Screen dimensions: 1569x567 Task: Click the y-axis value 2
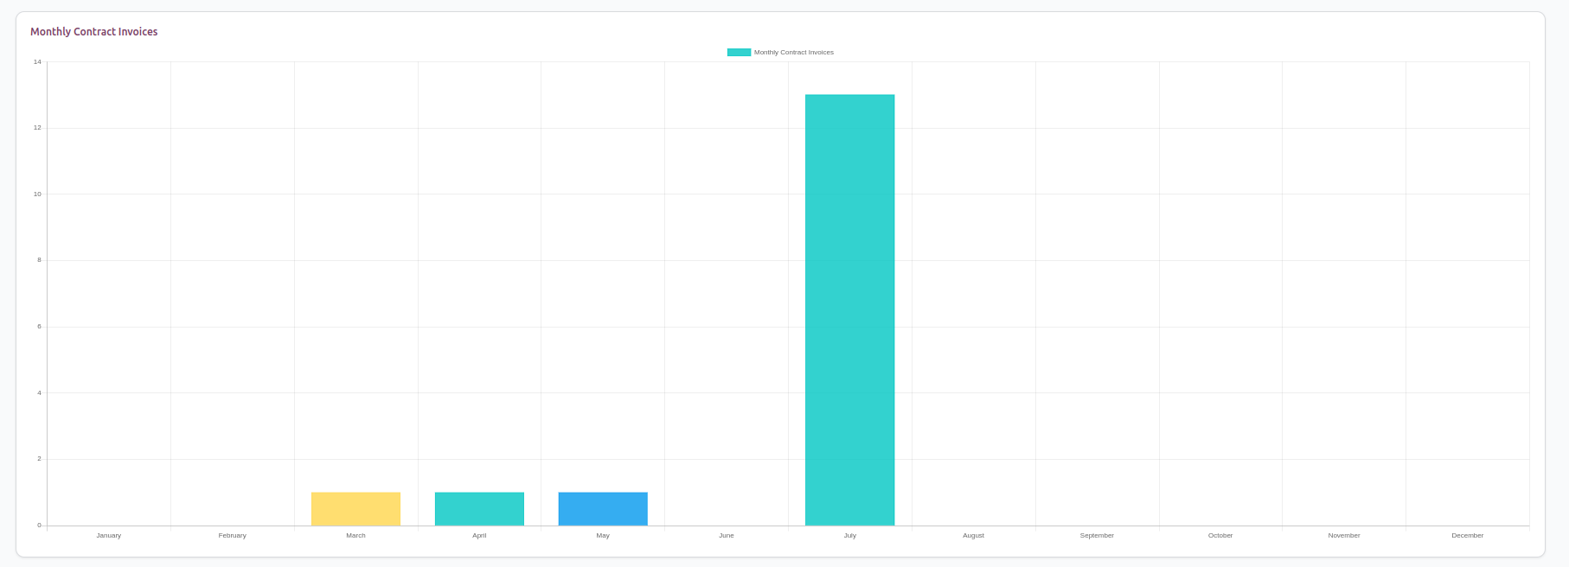(39, 459)
